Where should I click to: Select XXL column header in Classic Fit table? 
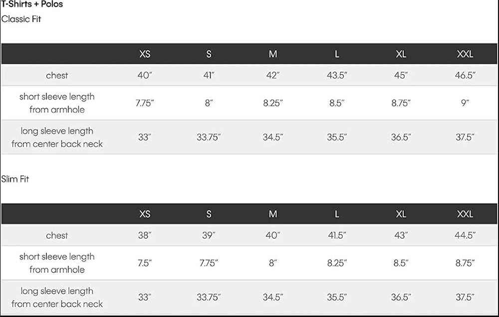coord(465,54)
